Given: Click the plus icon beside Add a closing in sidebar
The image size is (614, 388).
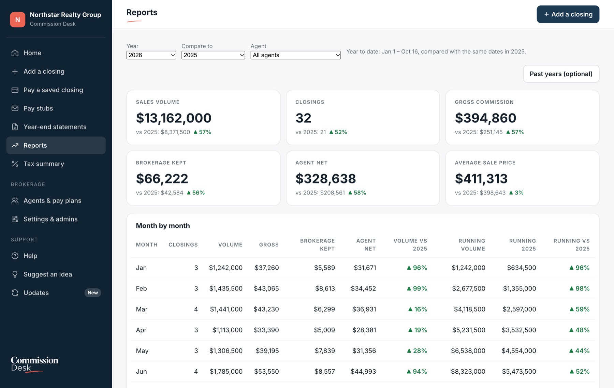Looking at the screenshot, I should pyautogui.click(x=15, y=71).
